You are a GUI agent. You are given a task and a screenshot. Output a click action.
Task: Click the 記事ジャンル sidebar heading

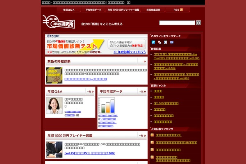[158, 86]
